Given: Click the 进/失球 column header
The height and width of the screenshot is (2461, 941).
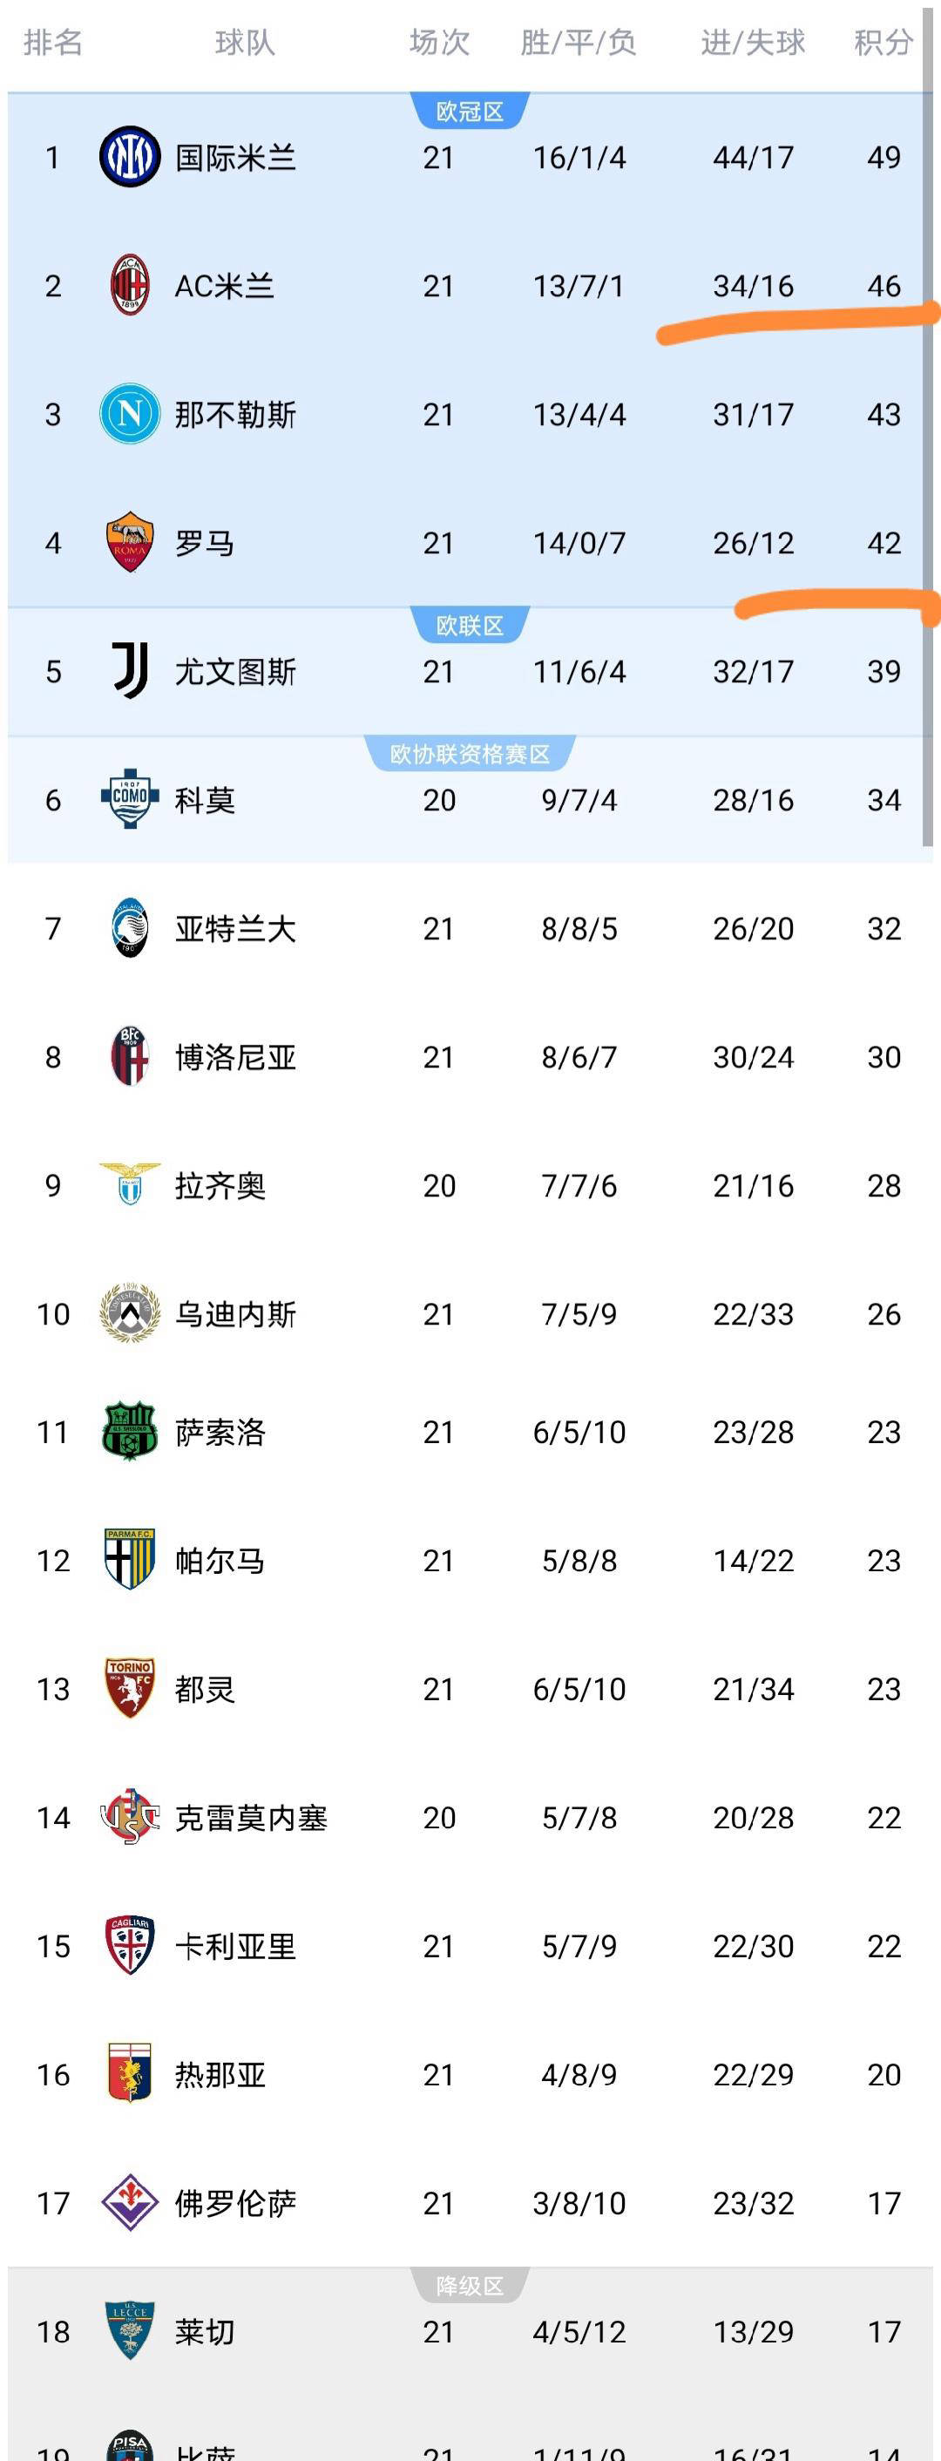Looking at the screenshot, I should point(753,43).
